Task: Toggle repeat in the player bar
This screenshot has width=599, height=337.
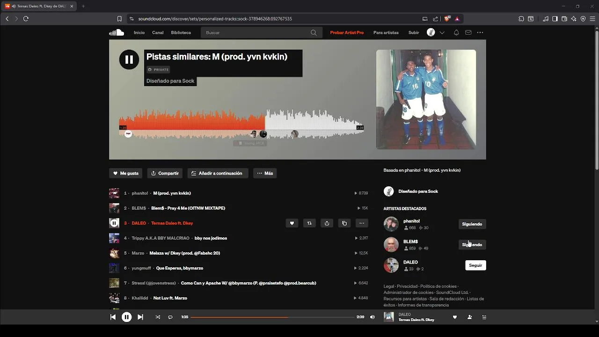Action: tap(170, 317)
